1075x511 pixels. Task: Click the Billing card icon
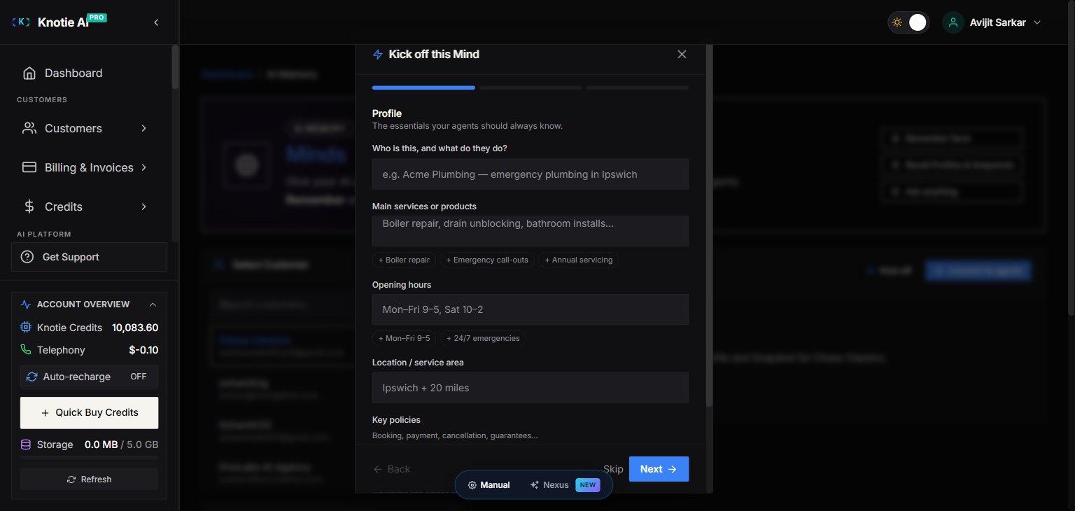[x=29, y=167]
